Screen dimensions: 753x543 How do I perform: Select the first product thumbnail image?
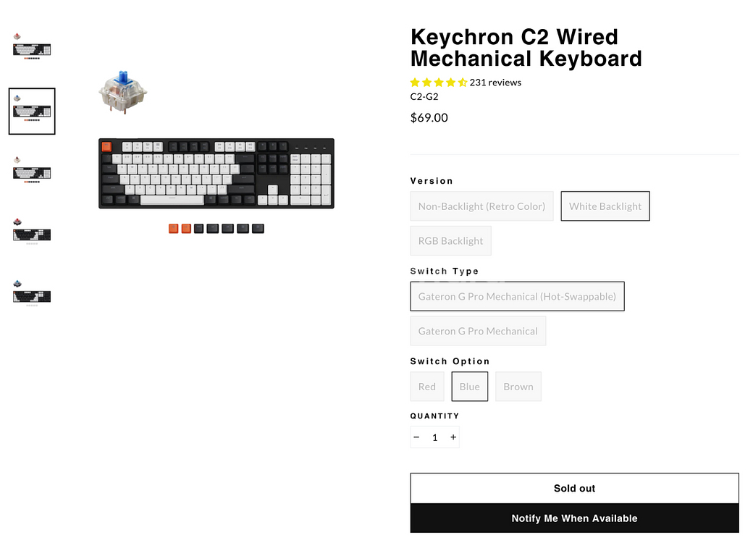pos(32,46)
